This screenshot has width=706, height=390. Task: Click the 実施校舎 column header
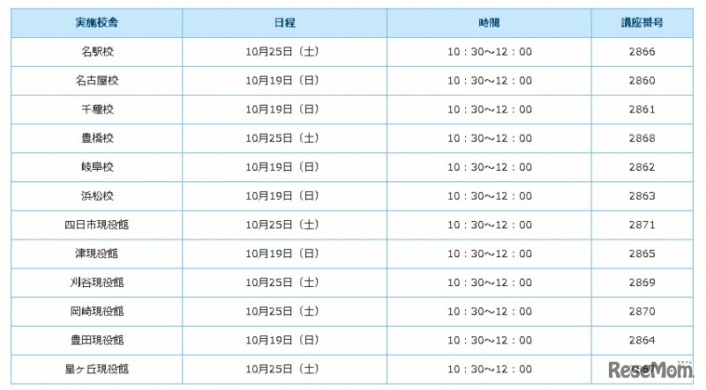coord(97,23)
